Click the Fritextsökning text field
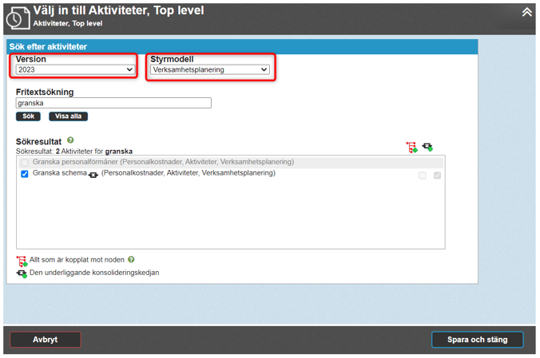This screenshot has height=358, width=540. click(x=113, y=103)
